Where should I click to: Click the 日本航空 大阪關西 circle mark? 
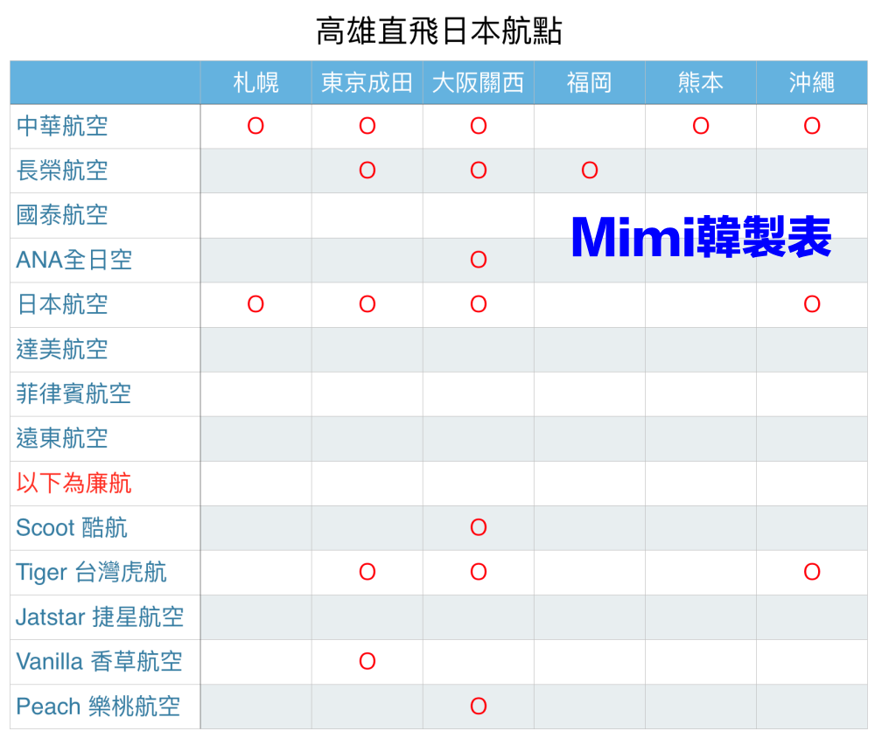click(x=479, y=304)
